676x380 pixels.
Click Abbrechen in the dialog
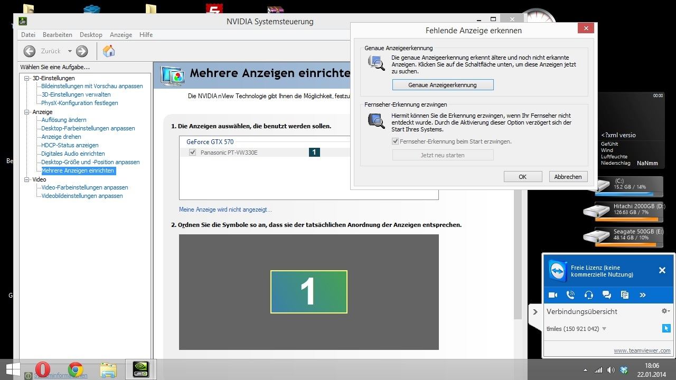pyautogui.click(x=568, y=177)
